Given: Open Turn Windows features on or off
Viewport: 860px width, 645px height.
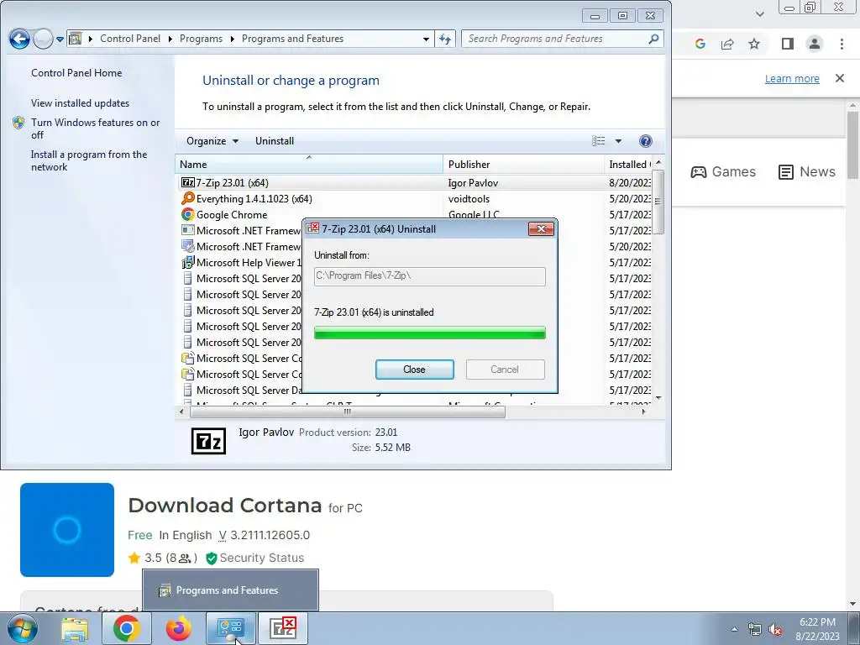Looking at the screenshot, I should [x=95, y=128].
